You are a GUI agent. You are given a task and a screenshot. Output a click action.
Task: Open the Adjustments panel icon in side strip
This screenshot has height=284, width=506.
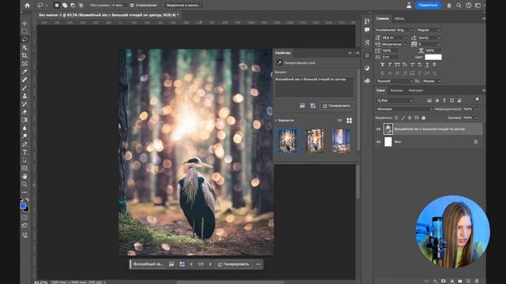coord(367,68)
